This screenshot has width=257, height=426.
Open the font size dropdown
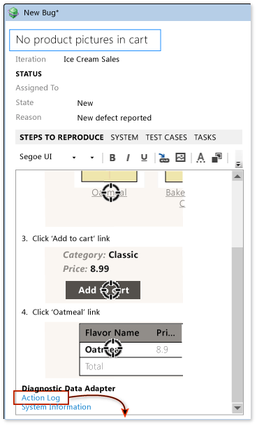coord(92,158)
